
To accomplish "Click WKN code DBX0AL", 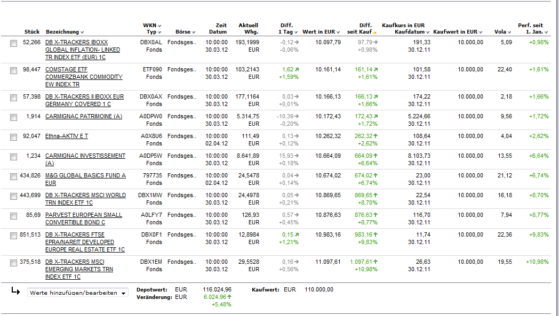I will [151, 43].
